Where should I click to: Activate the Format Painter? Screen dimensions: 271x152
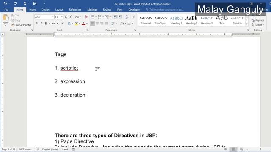[x=21, y=25]
